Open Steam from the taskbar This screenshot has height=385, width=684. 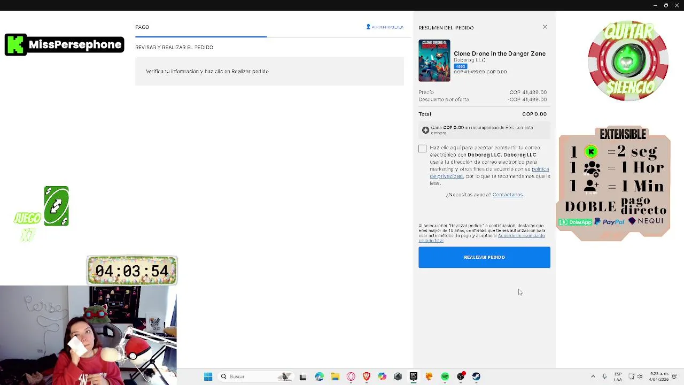click(476, 376)
